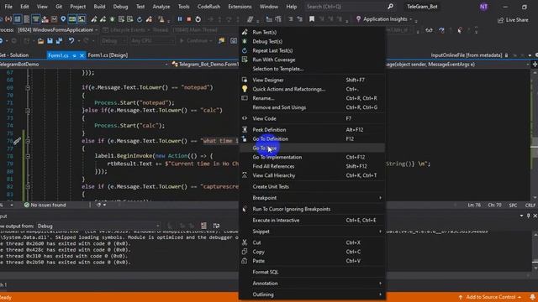
Task: Switch to the Form1.cs [Design] tab
Action: click(108, 55)
